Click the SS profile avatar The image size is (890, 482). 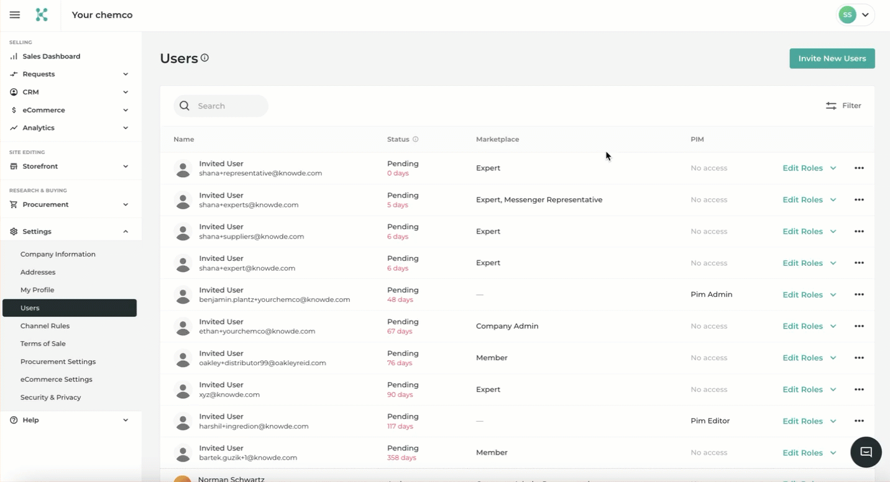click(847, 15)
